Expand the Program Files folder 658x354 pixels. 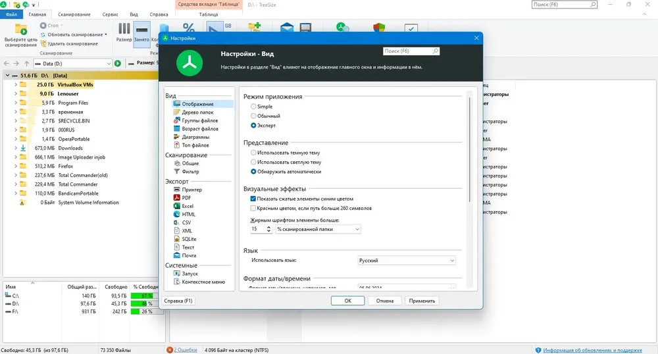coord(16,103)
